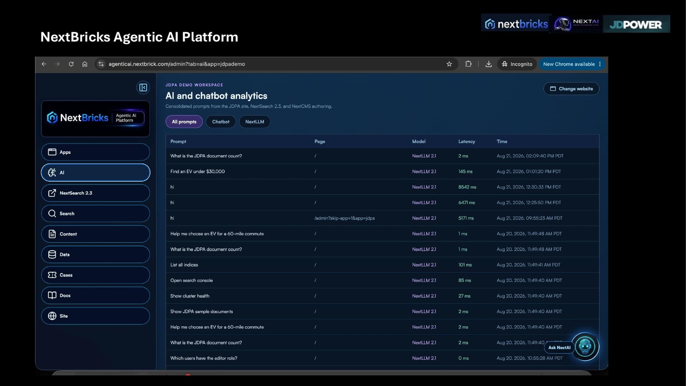Open Site in the sidebar
This screenshot has height=386, width=686.
pyautogui.click(x=95, y=316)
